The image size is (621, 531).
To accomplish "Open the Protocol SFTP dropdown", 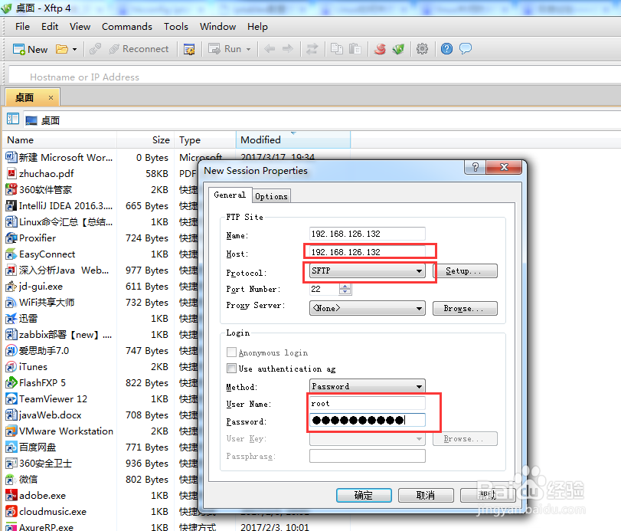I will pos(367,270).
